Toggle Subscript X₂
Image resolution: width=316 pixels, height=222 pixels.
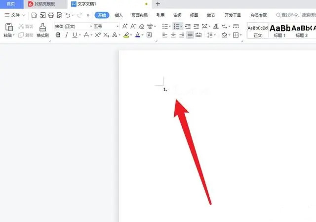pyautogui.click(x=106, y=35)
